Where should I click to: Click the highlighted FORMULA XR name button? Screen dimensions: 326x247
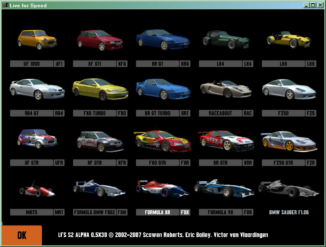pyautogui.click(x=157, y=212)
